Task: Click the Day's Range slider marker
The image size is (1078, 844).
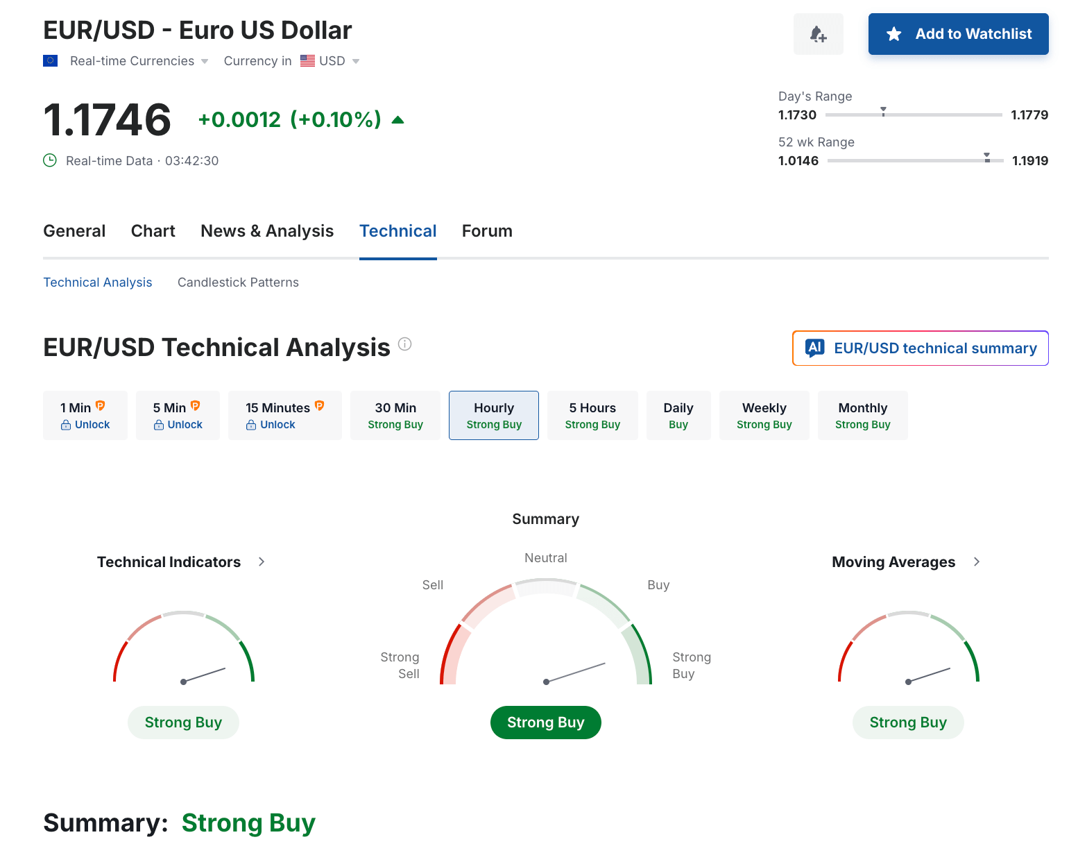Action: tap(883, 111)
